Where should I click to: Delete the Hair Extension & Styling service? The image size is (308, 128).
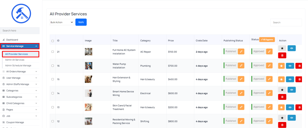(x=299, y=79)
